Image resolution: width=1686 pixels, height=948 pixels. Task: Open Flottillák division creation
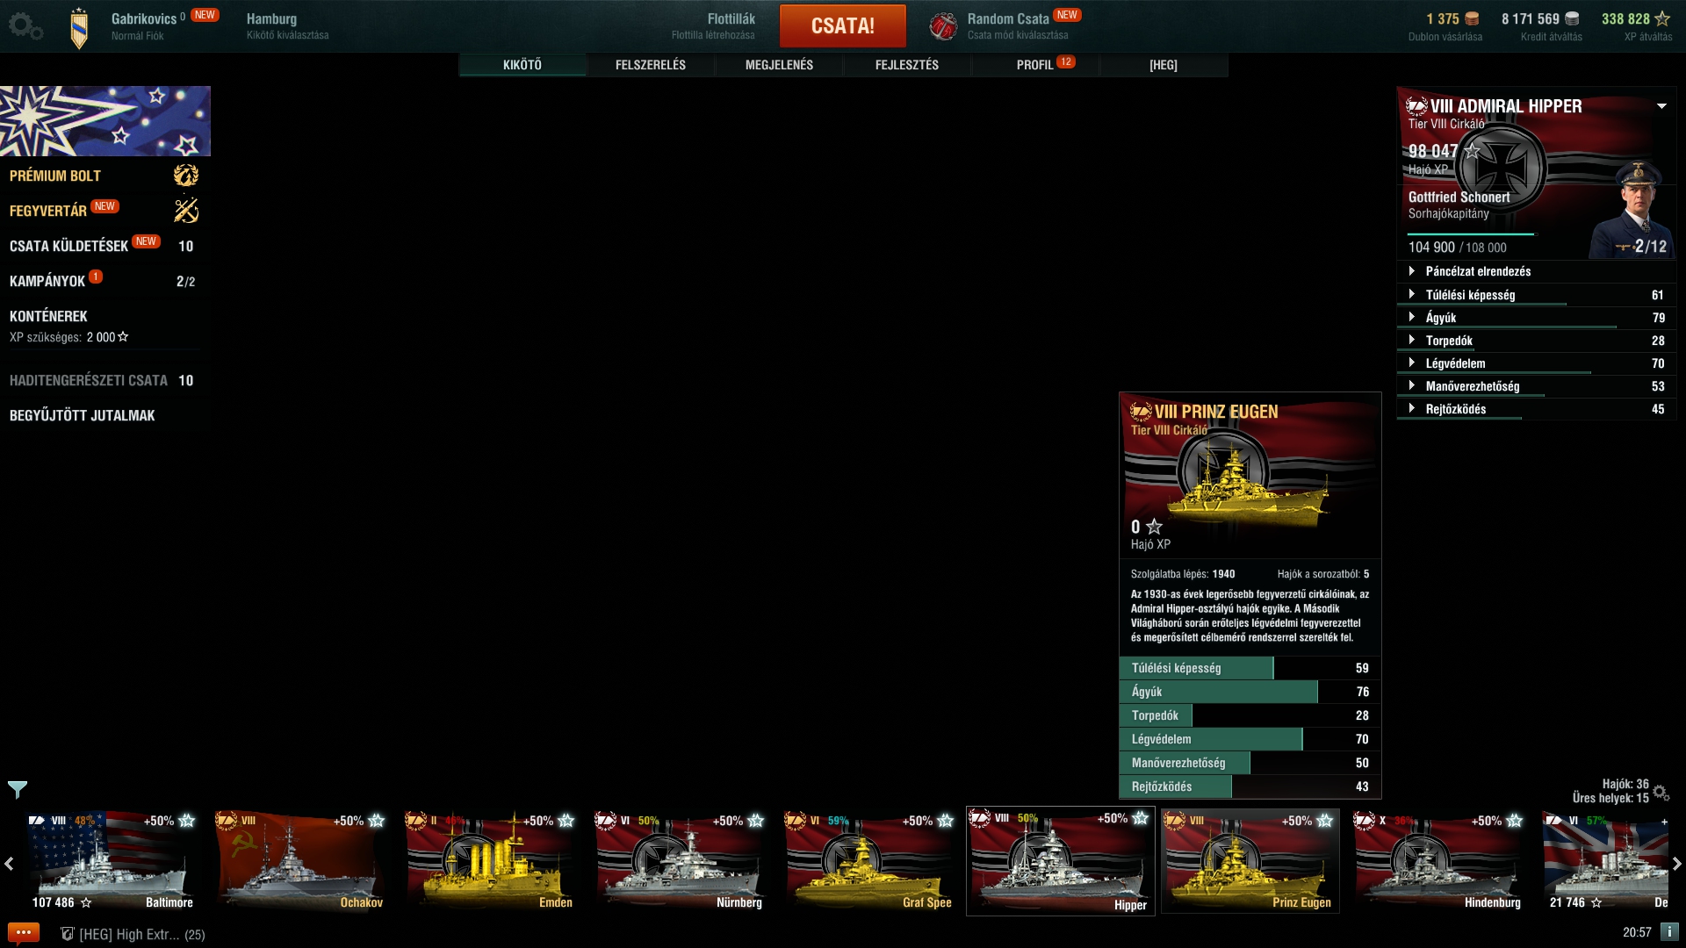click(x=713, y=25)
